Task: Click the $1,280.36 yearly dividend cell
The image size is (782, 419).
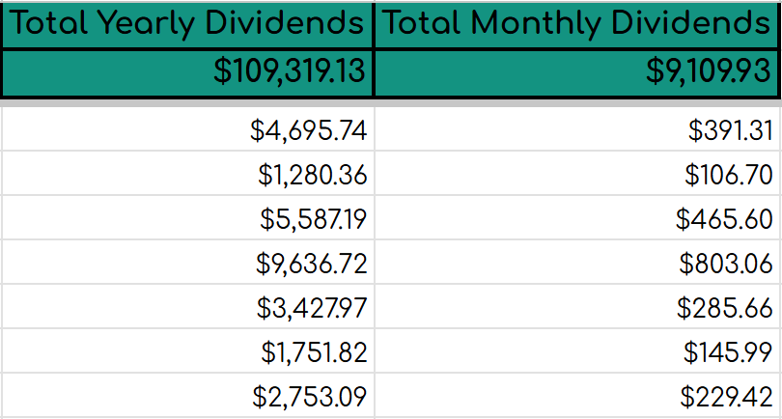Action: tap(188, 173)
